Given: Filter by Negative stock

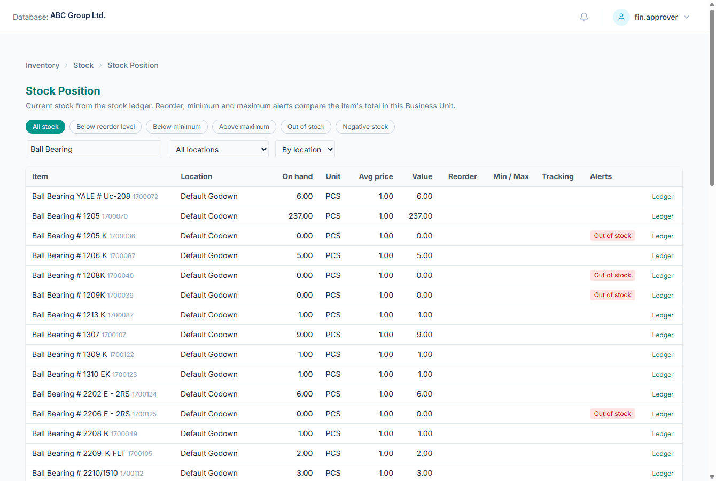Looking at the screenshot, I should coord(365,127).
